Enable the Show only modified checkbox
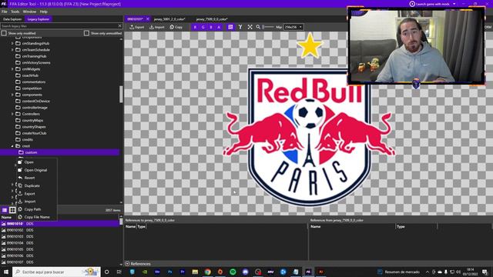Viewport: 493px width, 277px height. coord(4,33)
